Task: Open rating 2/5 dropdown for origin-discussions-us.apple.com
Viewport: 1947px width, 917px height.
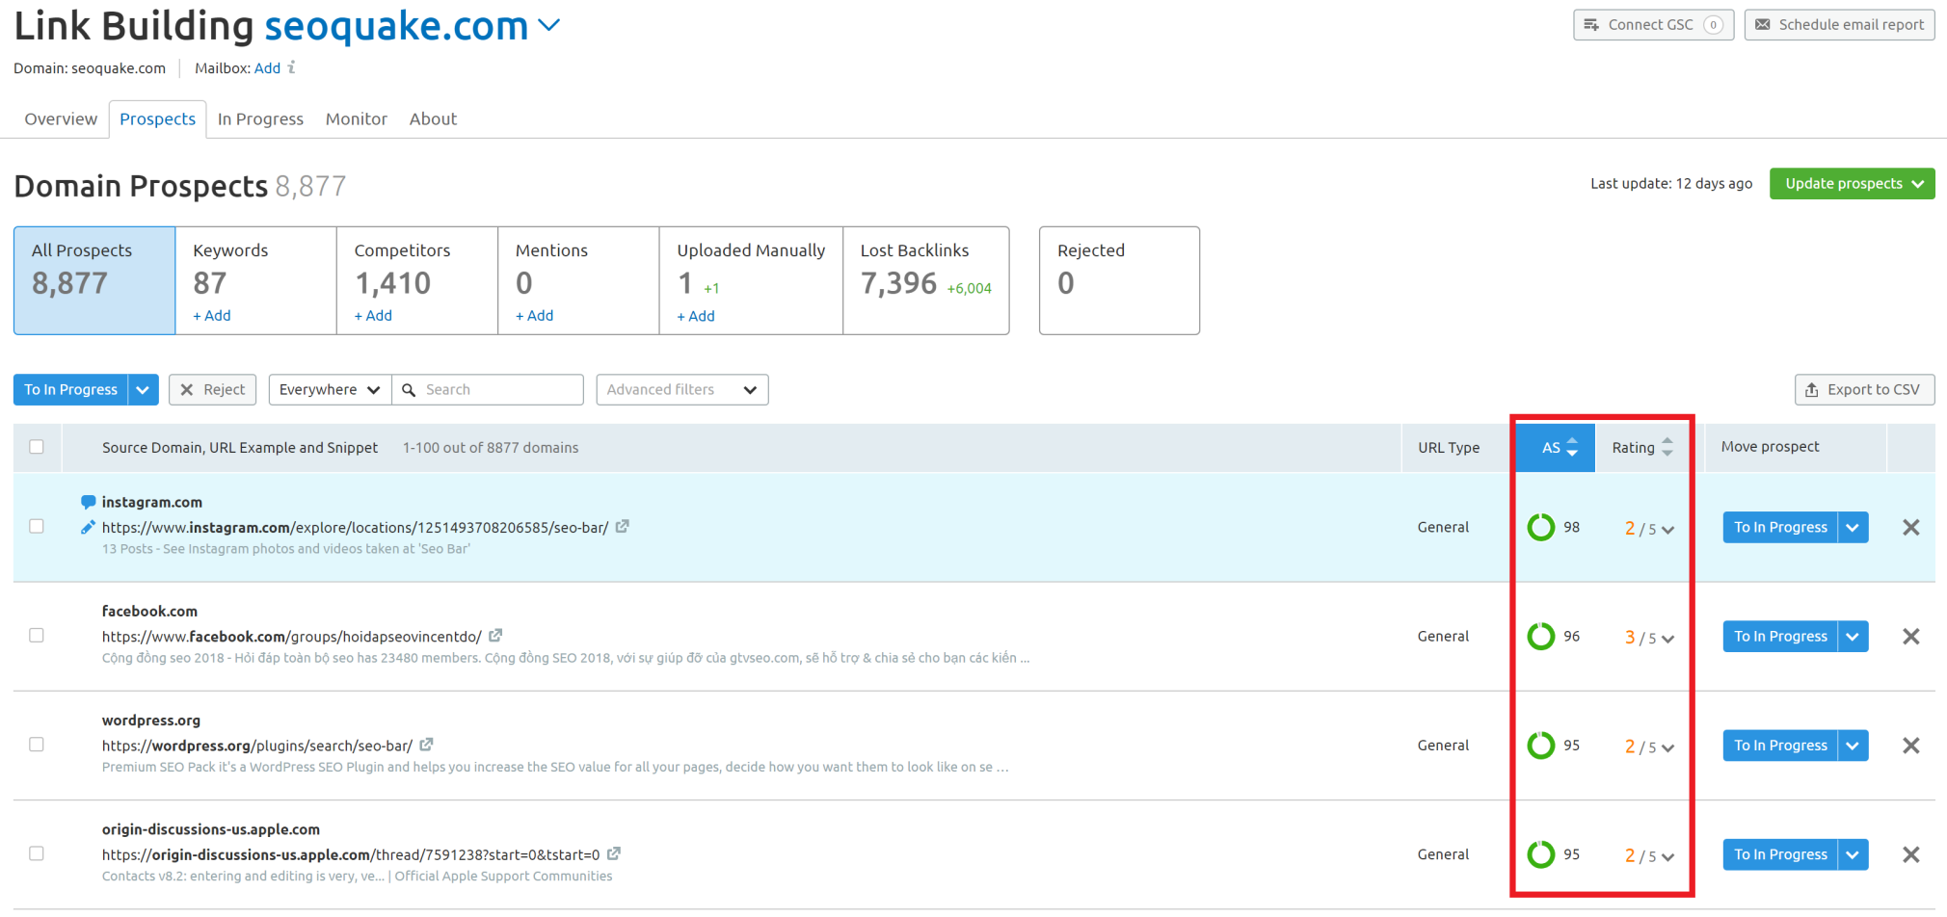Action: point(1649,855)
